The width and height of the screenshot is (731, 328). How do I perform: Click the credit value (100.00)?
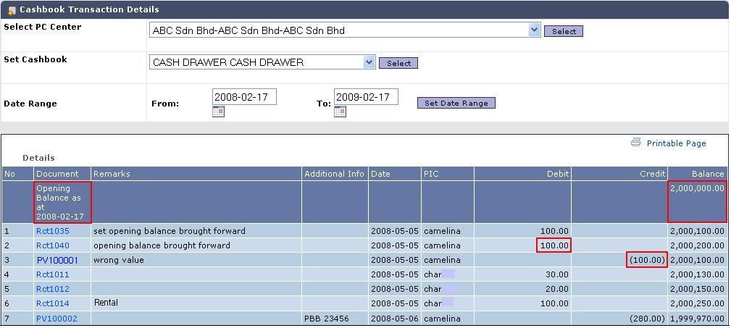coord(647,260)
